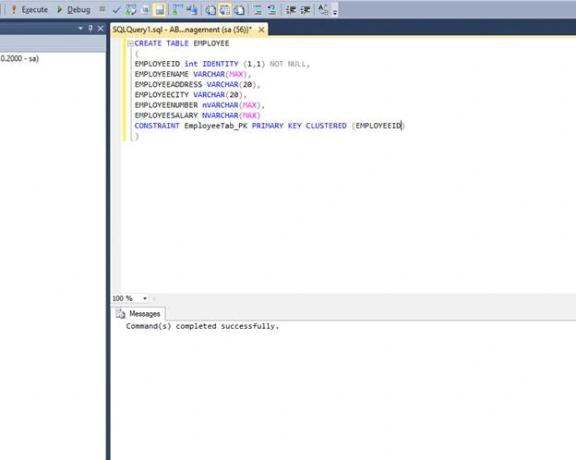Image resolution: width=576 pixels, height=460 pixels.
Task: Uncomment the selected lines icon
Action: pyautogui.click(x=271, y=9)
